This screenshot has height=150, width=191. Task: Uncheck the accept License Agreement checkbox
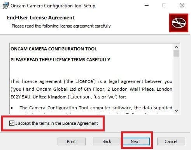tap(12, 123)
